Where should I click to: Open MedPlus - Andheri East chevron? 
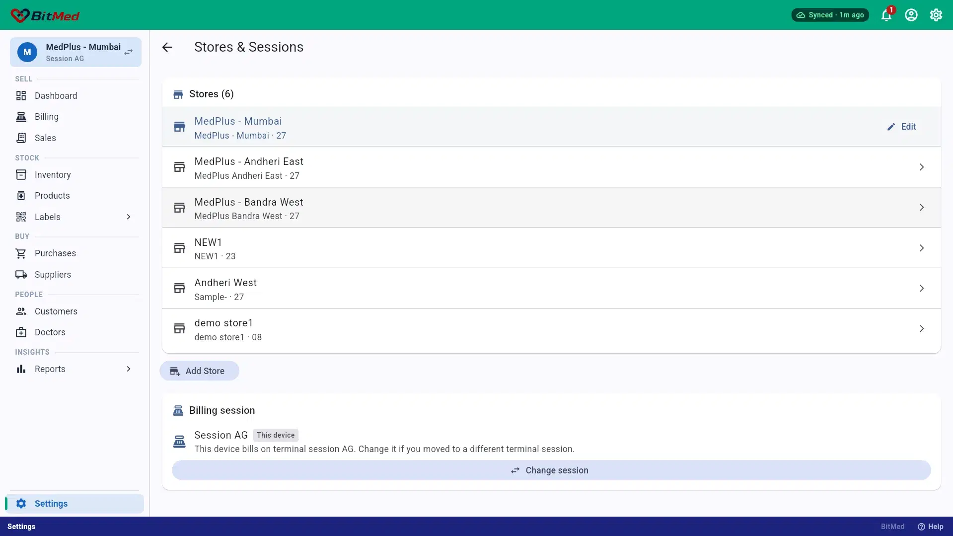pyautogui.click(x=922, y=167)
